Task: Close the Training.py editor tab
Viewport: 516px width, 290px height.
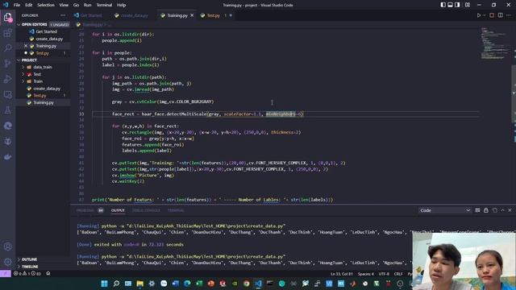Action: click(192, 15)
